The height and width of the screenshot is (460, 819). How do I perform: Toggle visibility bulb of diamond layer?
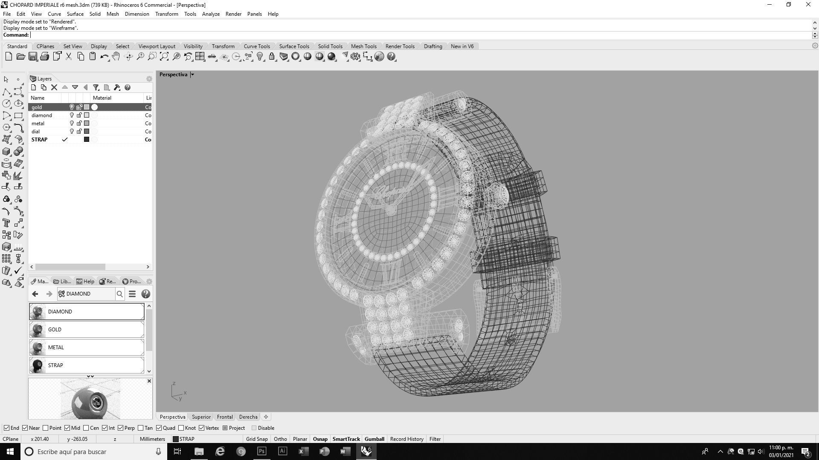pyautogui.click(x=72, y=115)
